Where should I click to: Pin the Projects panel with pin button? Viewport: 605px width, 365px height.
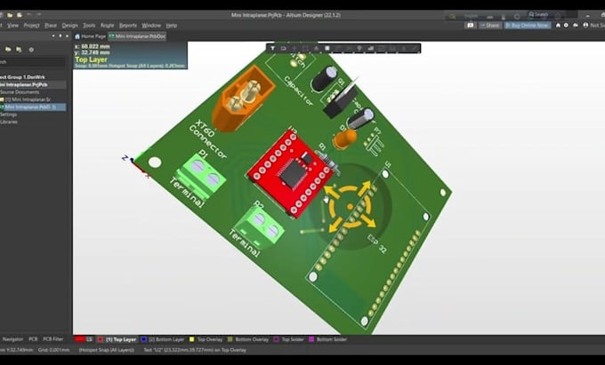(60, 36)
